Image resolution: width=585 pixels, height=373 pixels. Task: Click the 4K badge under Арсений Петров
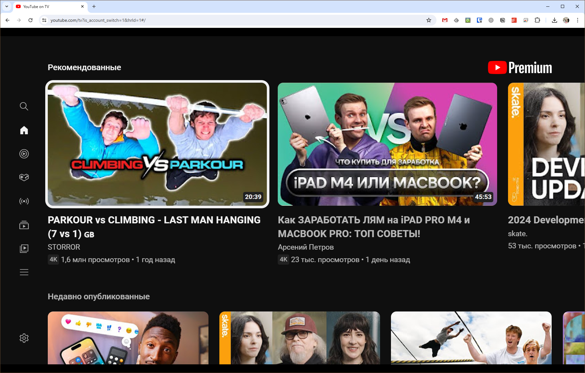pyautogui.click(x=284, y=260)
